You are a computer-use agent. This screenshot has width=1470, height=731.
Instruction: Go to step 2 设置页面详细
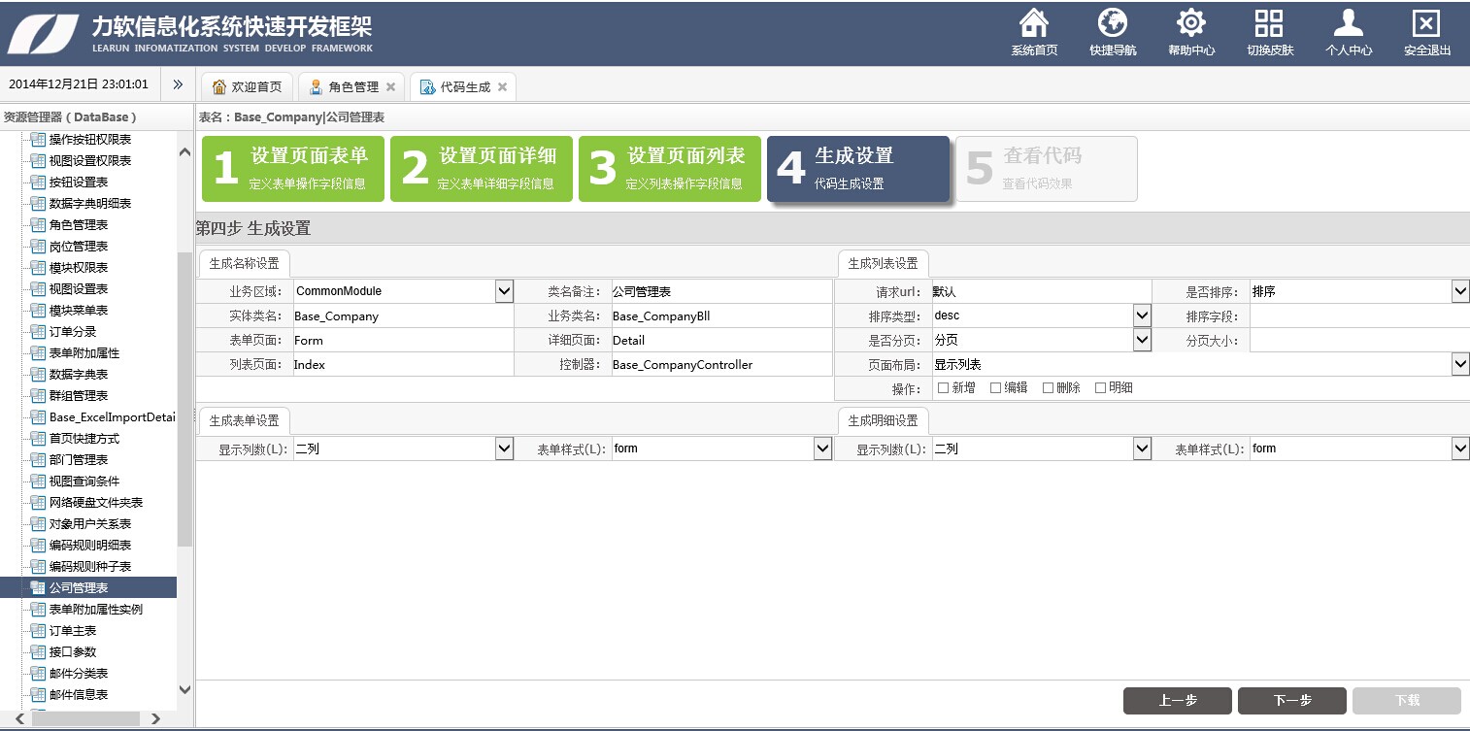pyautogui.click(x=482, y=169)
